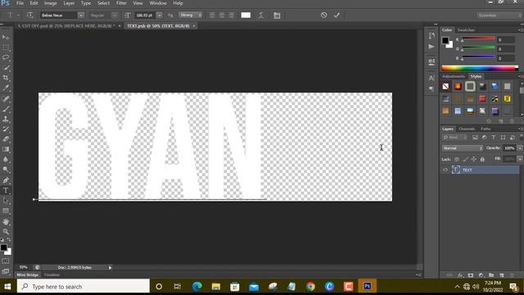Screen dimensions: 524x295
Task: Select the Eraser tool
Action: [x=6, y=139]
